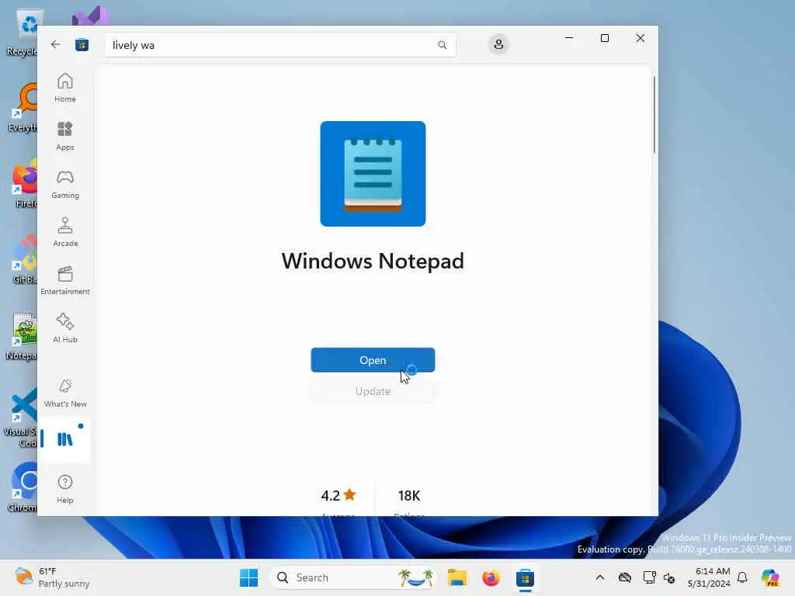Open Firefox from the taskbar
This screenshot has height=596, width=795.
point(491,577)
